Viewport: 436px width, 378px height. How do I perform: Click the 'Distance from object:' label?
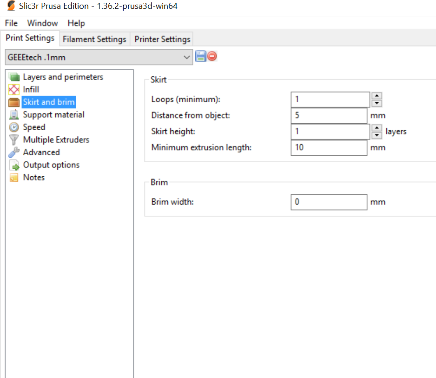tap(191, 115)
